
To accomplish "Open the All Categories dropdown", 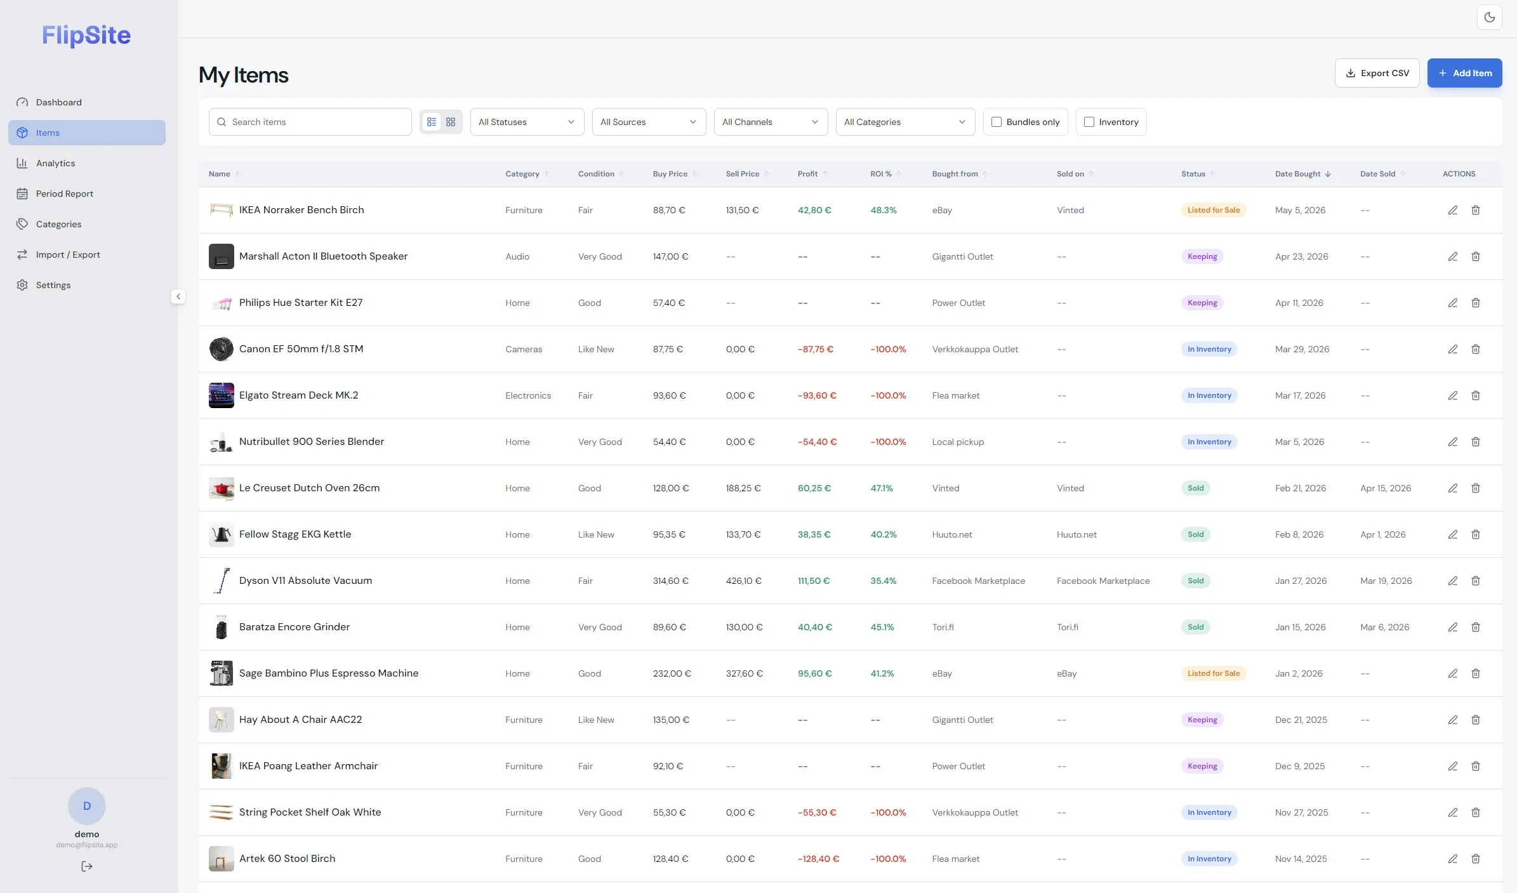I will click(x=905, y=122).
